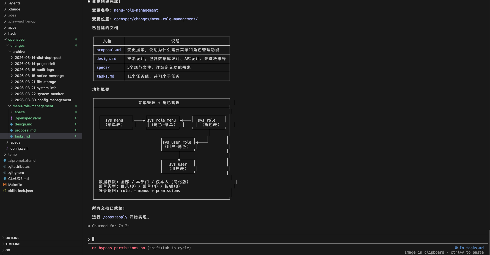This screenshot has width=490, height=255.
Task: Click the warning icon beside .openspec.yaml
Action: [x=11, y=118]
